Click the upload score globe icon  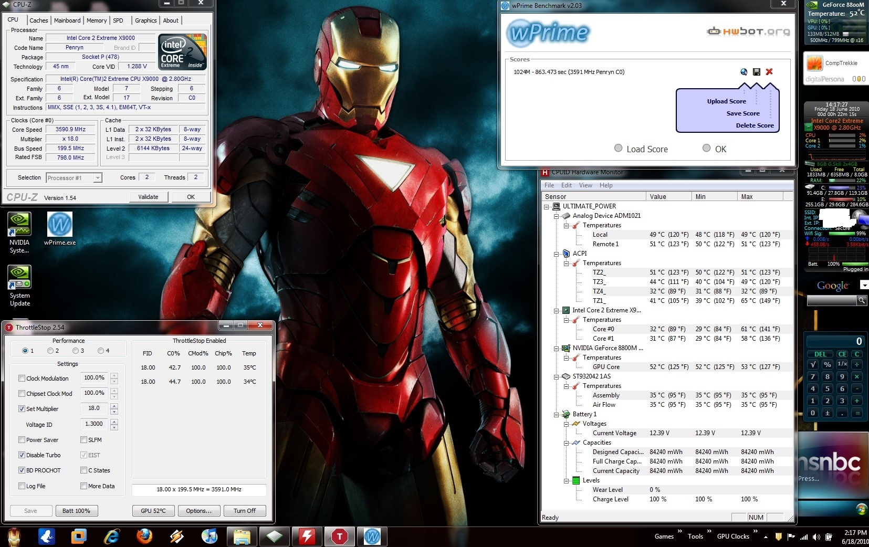744,72
